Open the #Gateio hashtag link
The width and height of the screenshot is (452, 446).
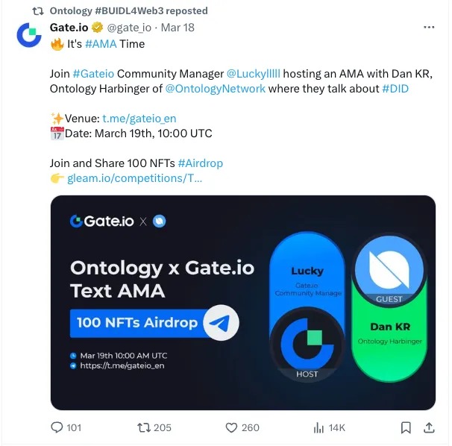pyautogui.click(x=92, y=73)
